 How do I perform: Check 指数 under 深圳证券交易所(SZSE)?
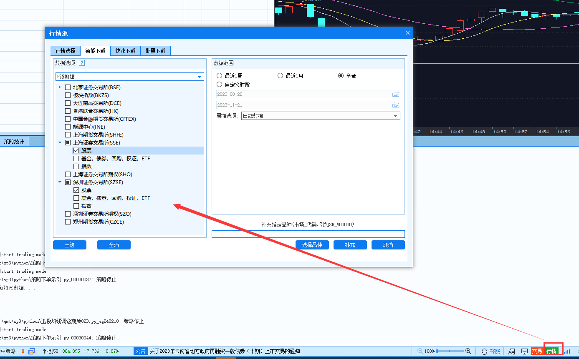coord(76,206)
